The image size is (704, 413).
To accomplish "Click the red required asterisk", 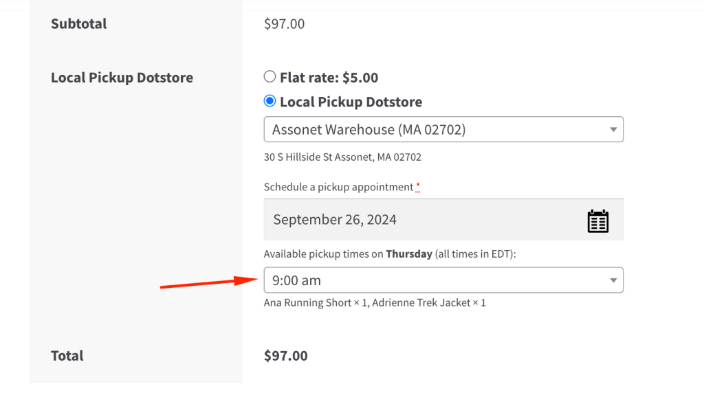I will click(418, 186).
